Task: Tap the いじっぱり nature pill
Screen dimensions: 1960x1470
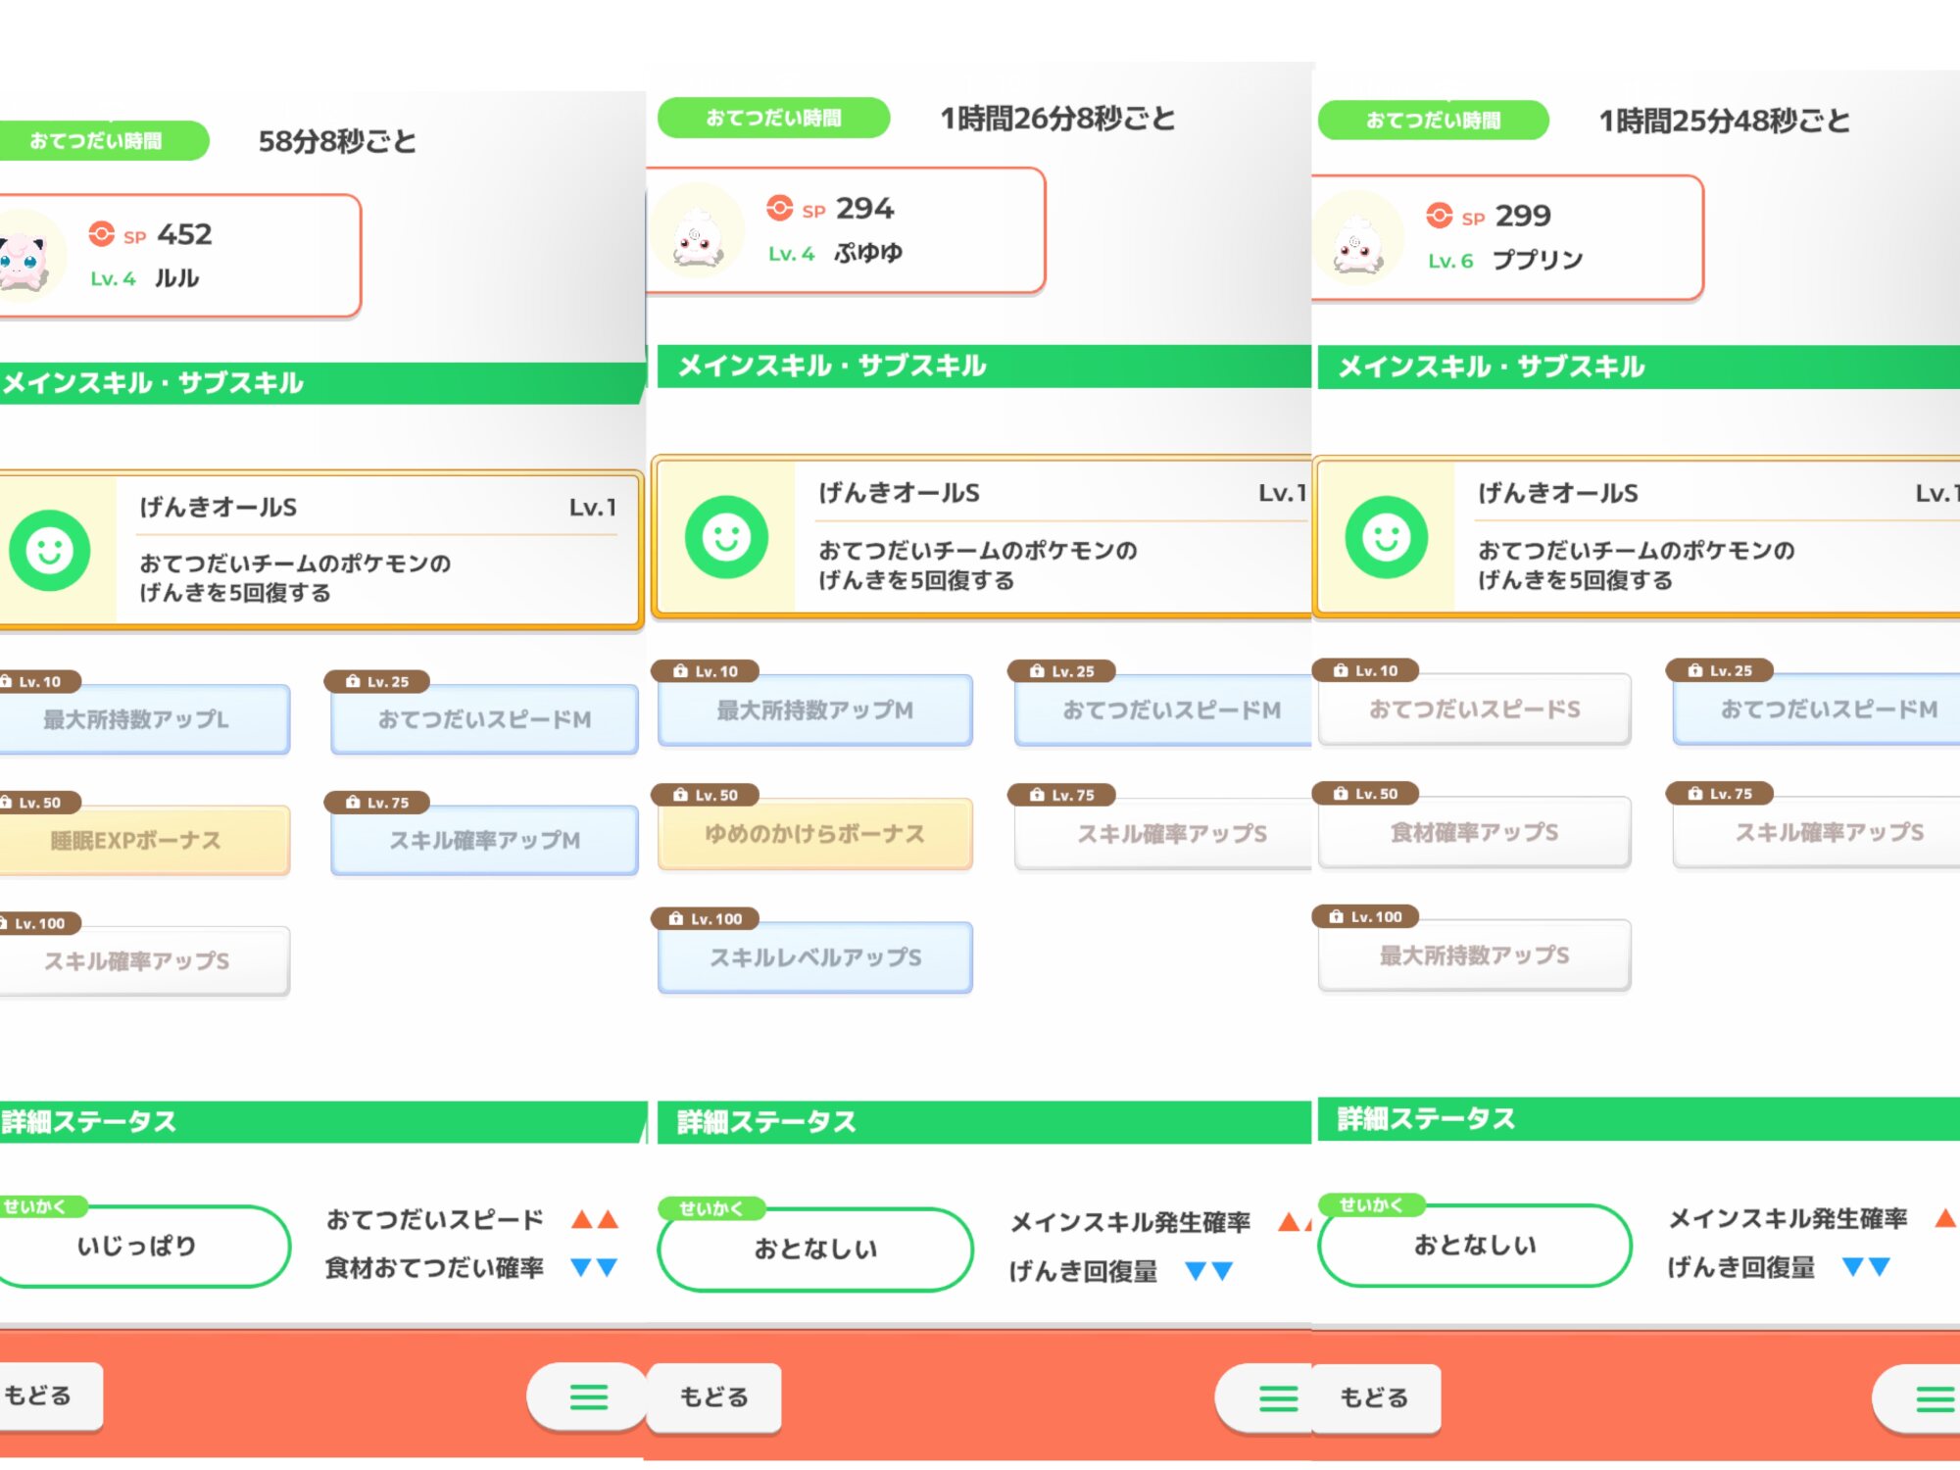Action: click(137, 1246)
